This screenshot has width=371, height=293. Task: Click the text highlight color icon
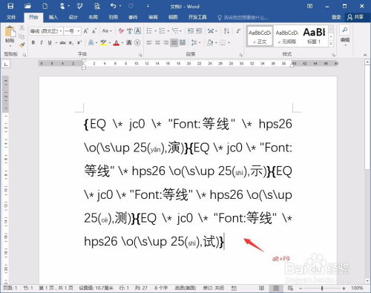point(104,43)
